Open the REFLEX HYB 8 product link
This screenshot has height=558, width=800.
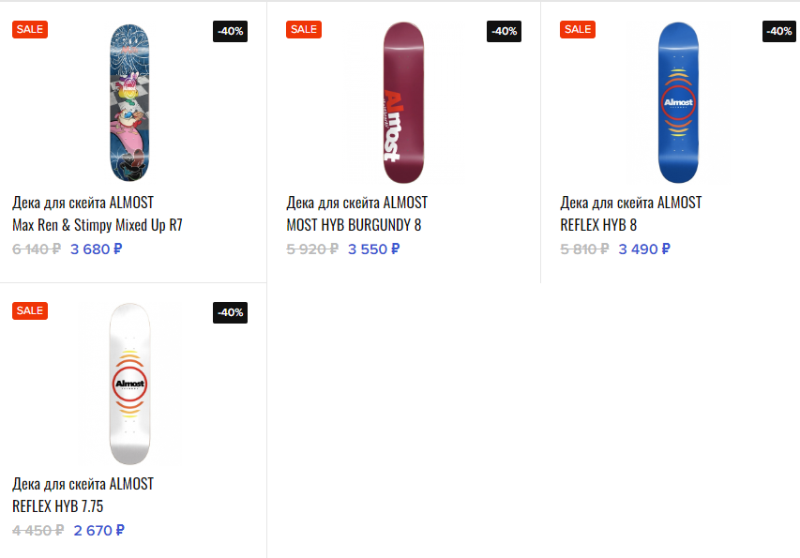pos(598,225)
